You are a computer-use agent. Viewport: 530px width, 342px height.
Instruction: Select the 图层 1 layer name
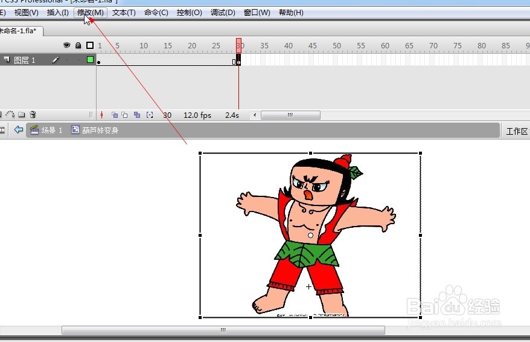tap(24, 60)
